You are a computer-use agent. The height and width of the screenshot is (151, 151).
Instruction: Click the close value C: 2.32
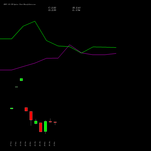52,8
